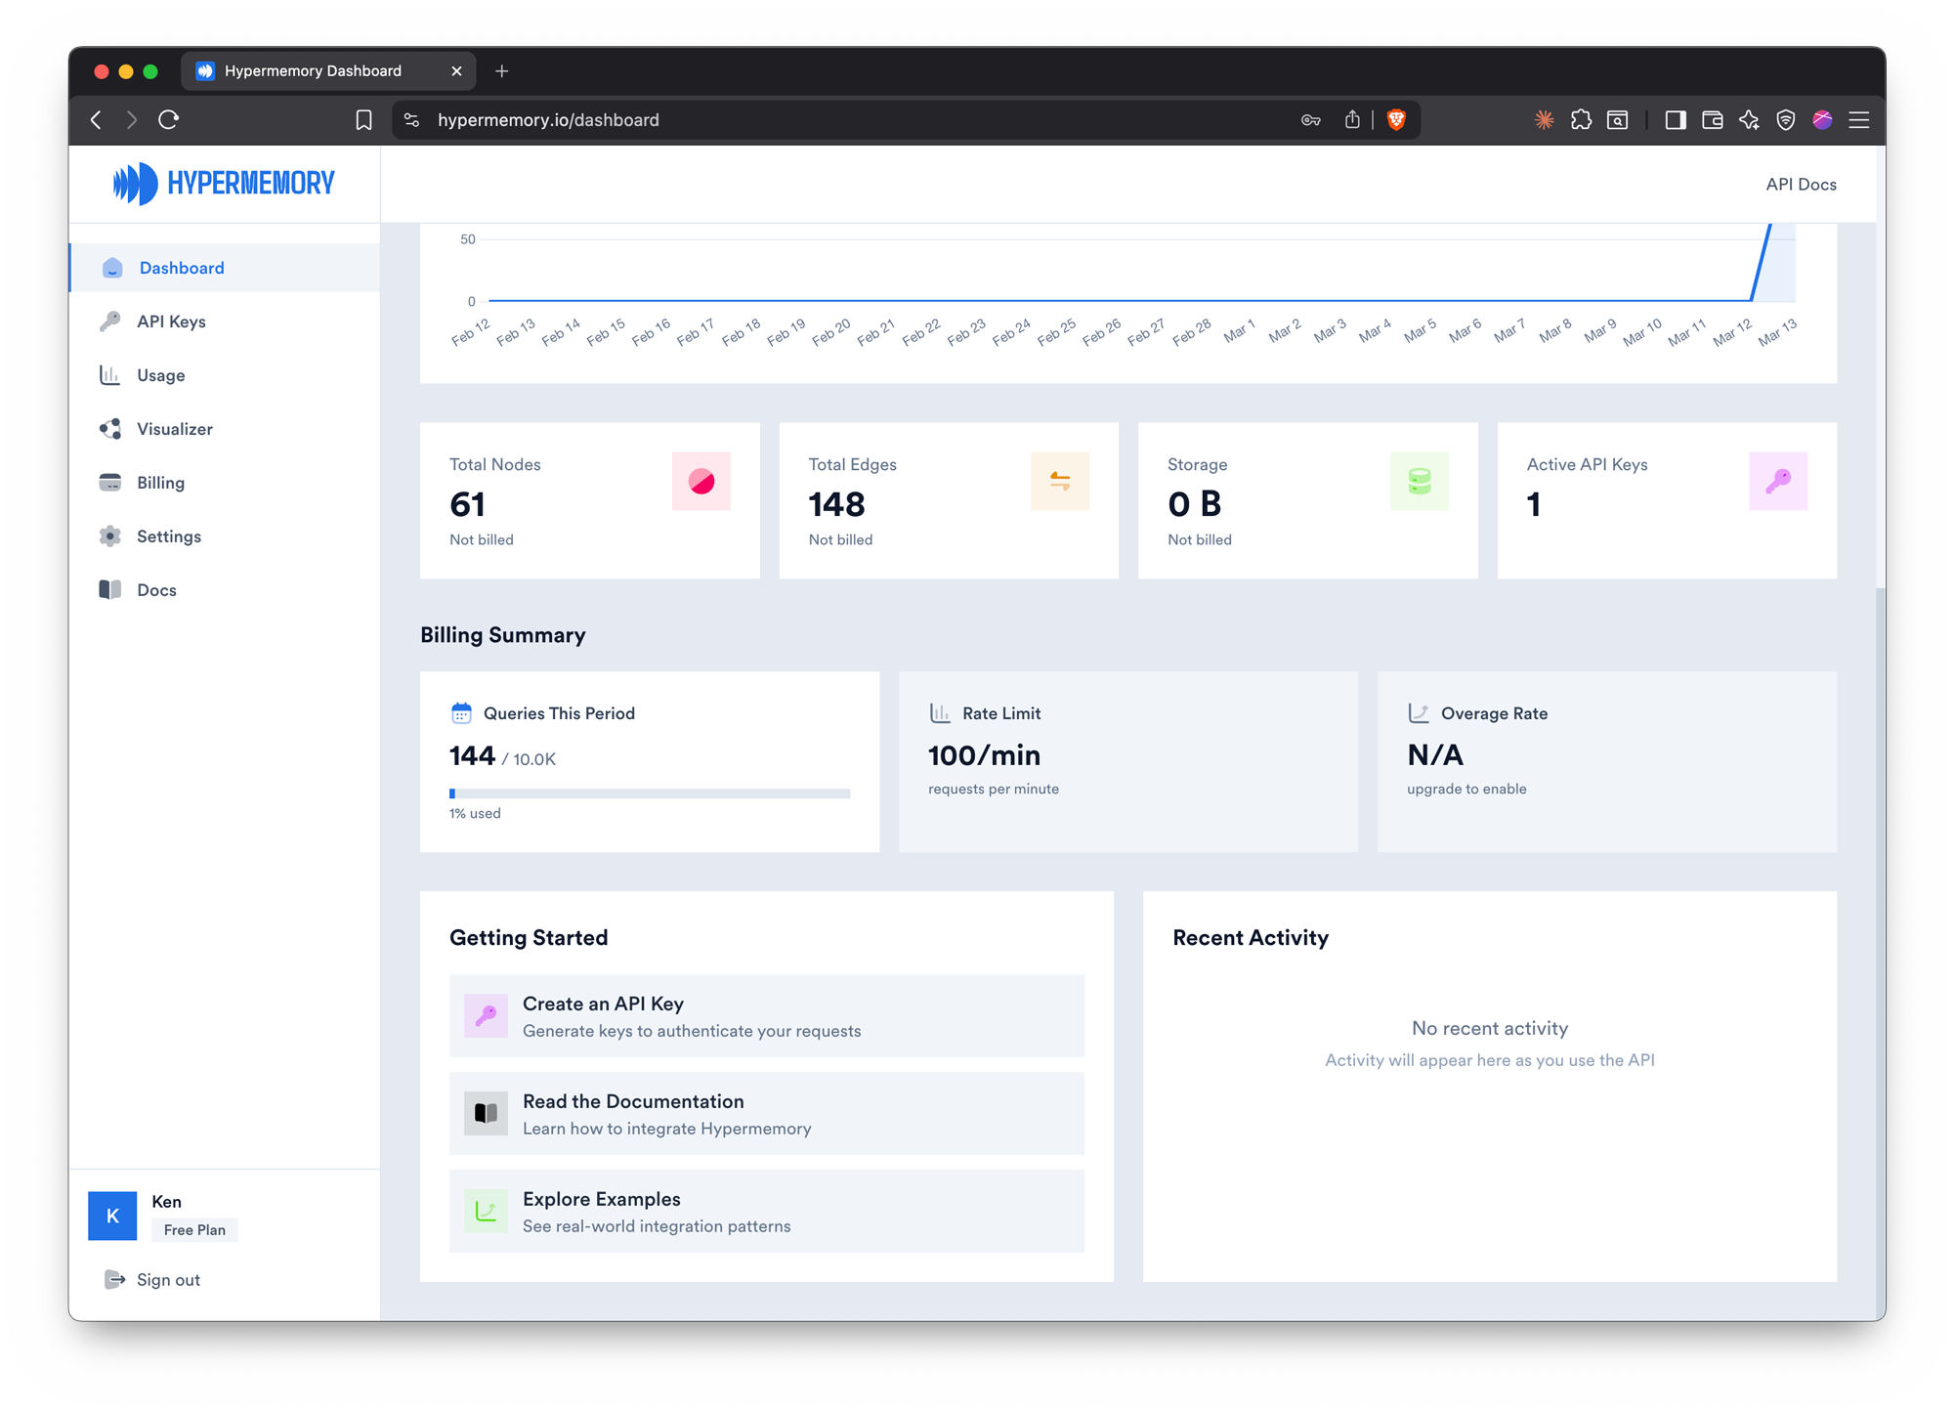Click the bookmark icon in toolbar
Viewport: 1954px width, 1411px height.
click(x=363, y=119)
